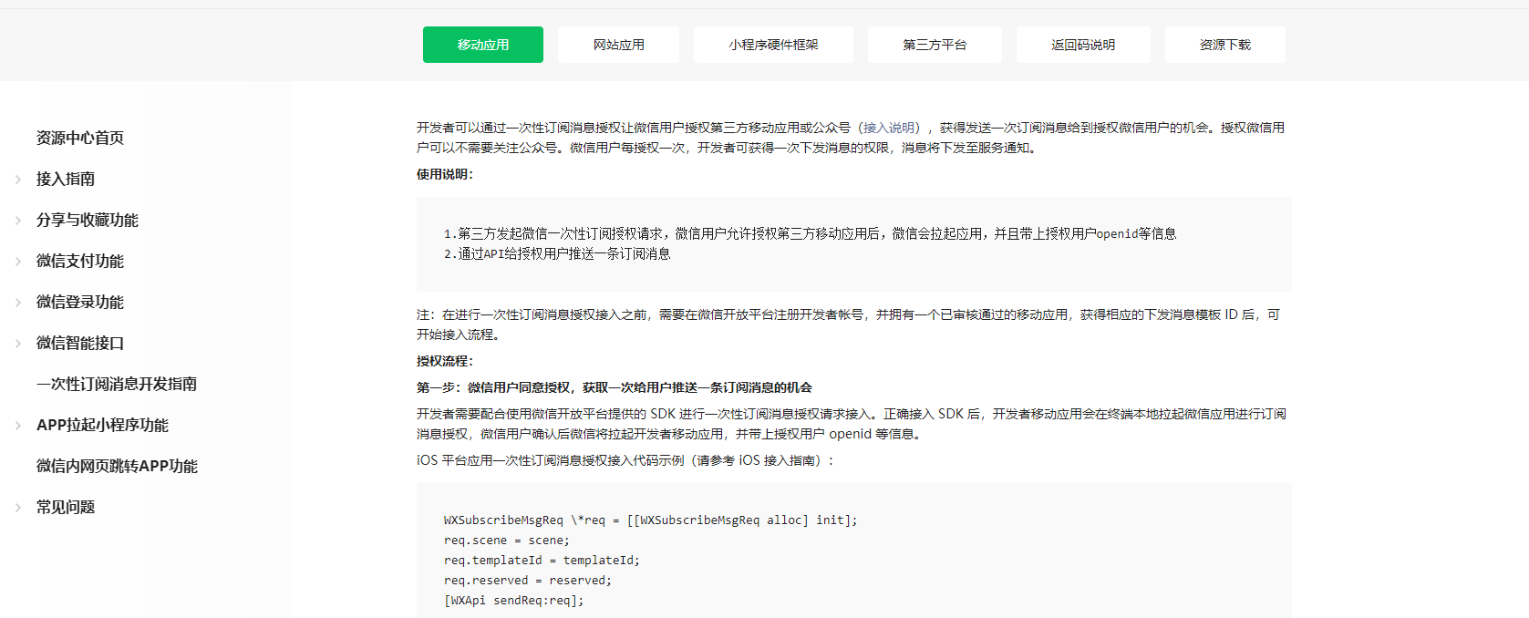1529x618 pixels.
Task: Click the 授权流程: heading
Action: coord(445,361)
